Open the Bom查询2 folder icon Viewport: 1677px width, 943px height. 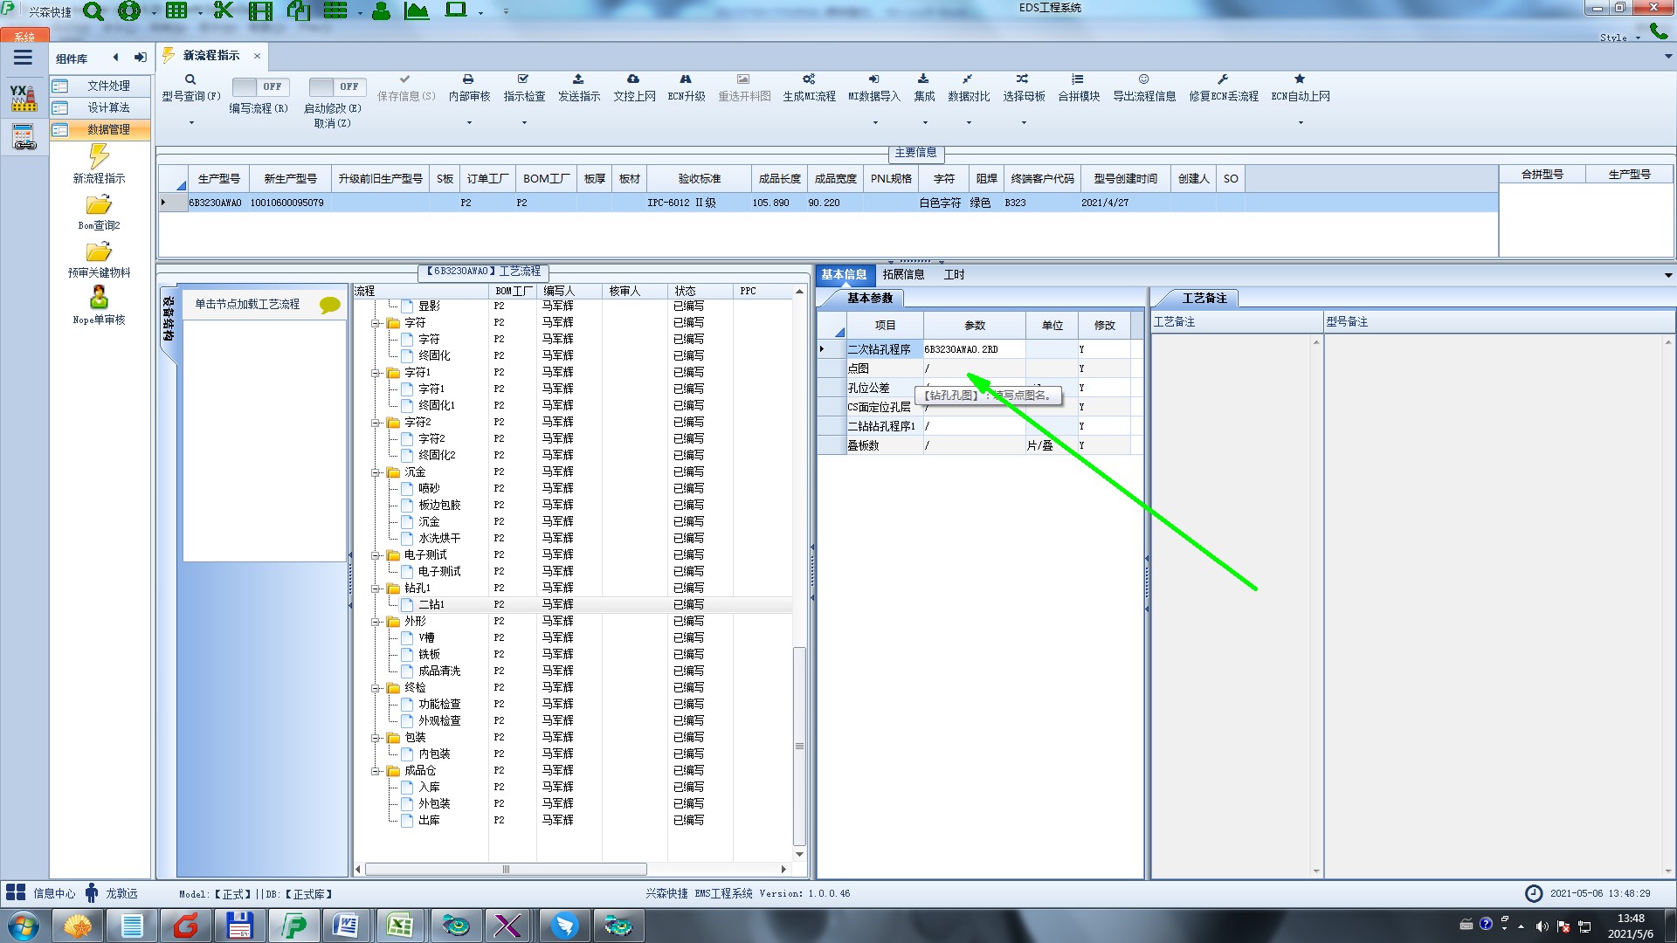point(99,205)
